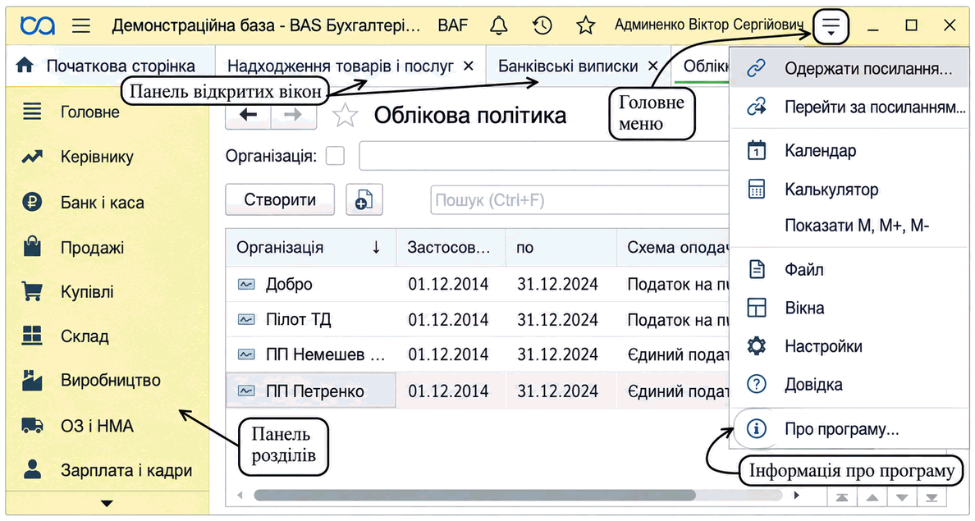Open notifications bell
This screenshot has height=521, width=975.
tap(499, 25)
